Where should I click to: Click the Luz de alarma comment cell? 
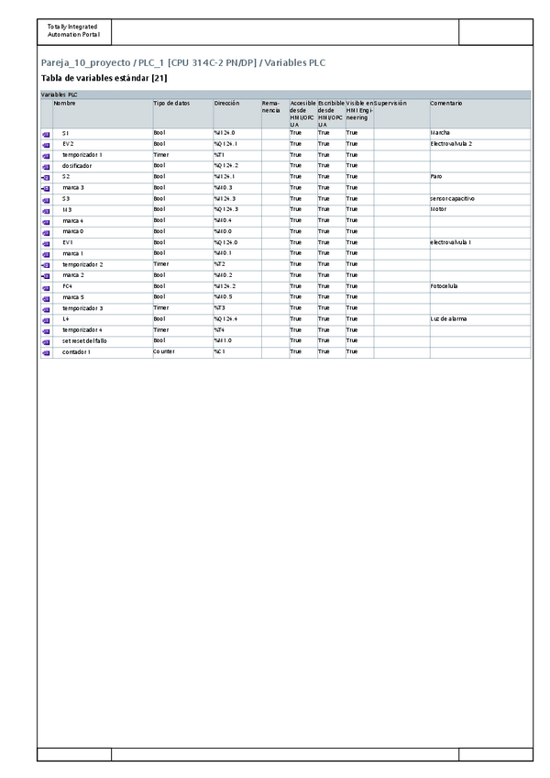pyautogui.click(x=480, y=319)
